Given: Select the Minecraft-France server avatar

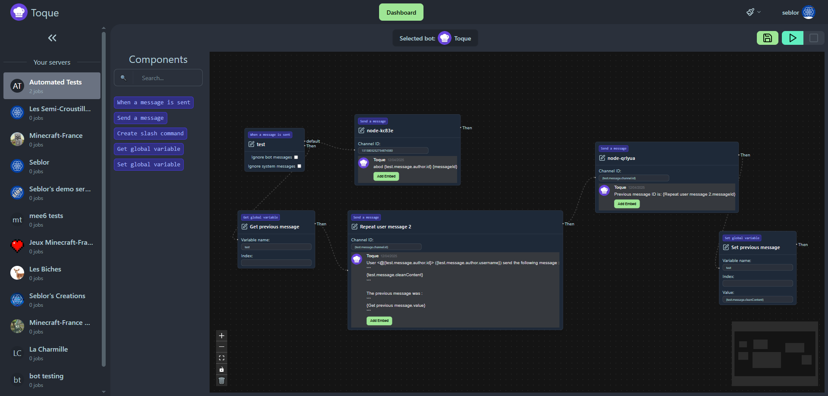Looking at the screenshot, I should [17, 139].
